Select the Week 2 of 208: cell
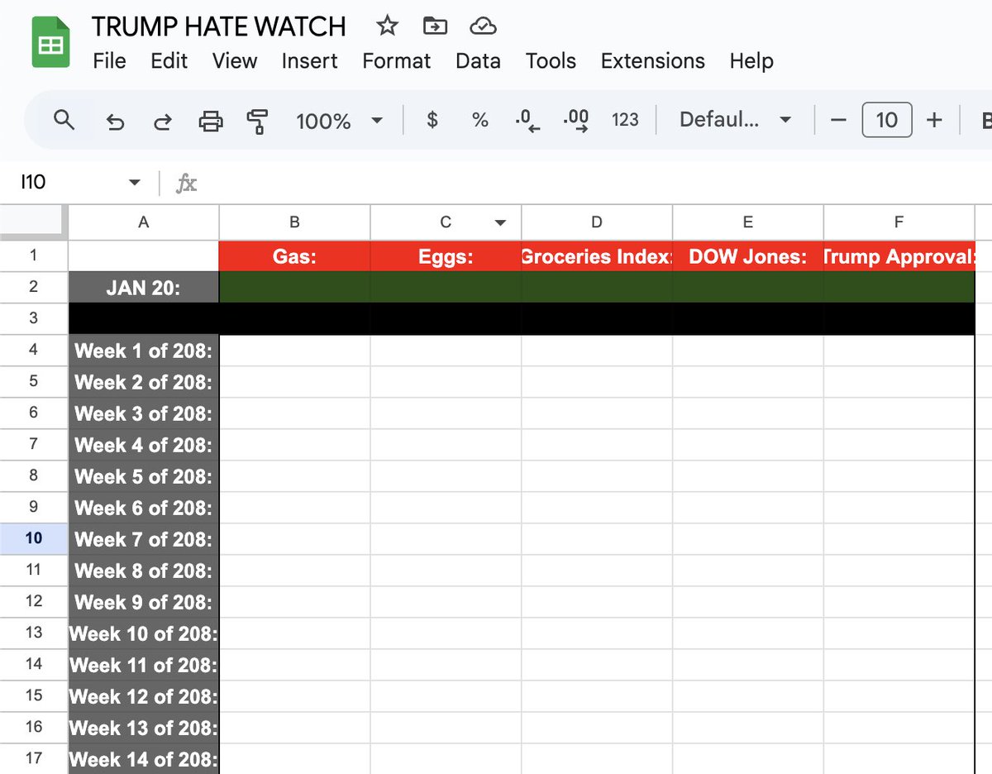Image resolution: width=992 pixels, height=774 pixels. click(144, 382)
